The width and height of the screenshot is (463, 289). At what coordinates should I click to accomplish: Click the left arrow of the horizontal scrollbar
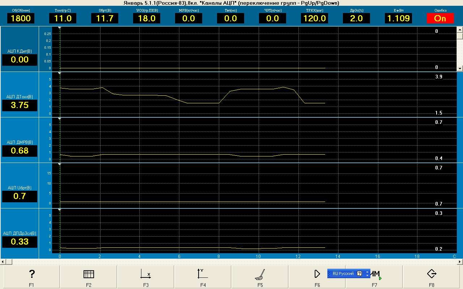[x=3, y=261]
